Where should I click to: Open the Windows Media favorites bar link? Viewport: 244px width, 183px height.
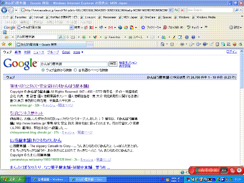tap(204, 17)
